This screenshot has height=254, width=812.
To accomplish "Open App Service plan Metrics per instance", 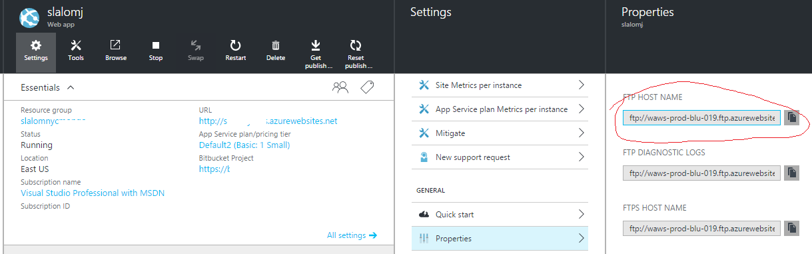I will [x=500, y=109].
